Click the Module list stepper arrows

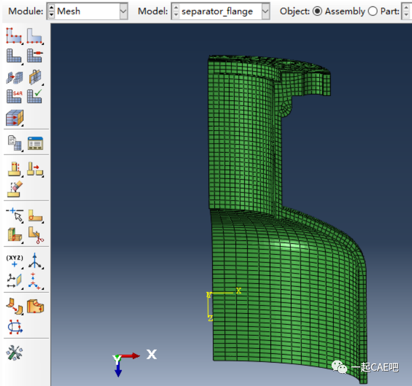[x=51, y=11]
